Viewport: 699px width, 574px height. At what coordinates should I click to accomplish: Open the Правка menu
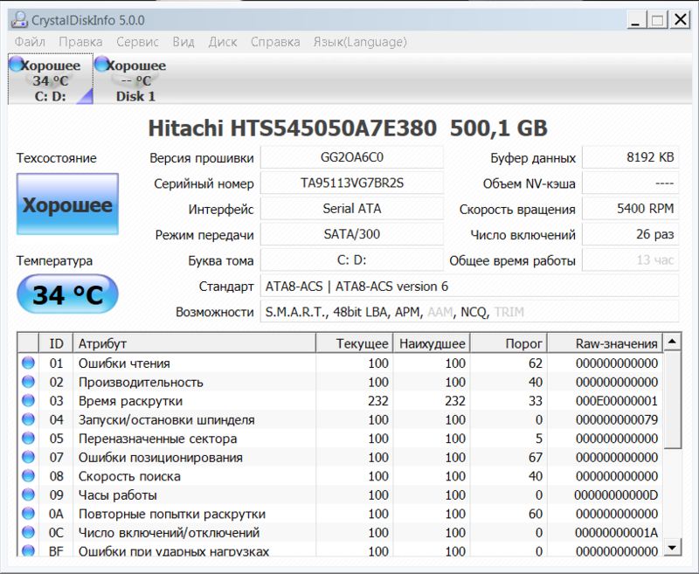coord(80,42)
